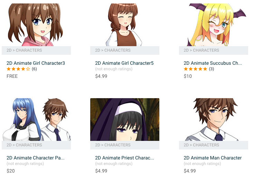Viewport: 253px width, 176px height.
Task: Open the nun Priest character thumbnail
Action: [124, 120]
